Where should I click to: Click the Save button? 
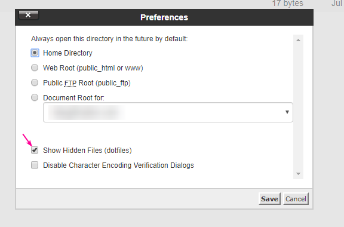[269, 199]
